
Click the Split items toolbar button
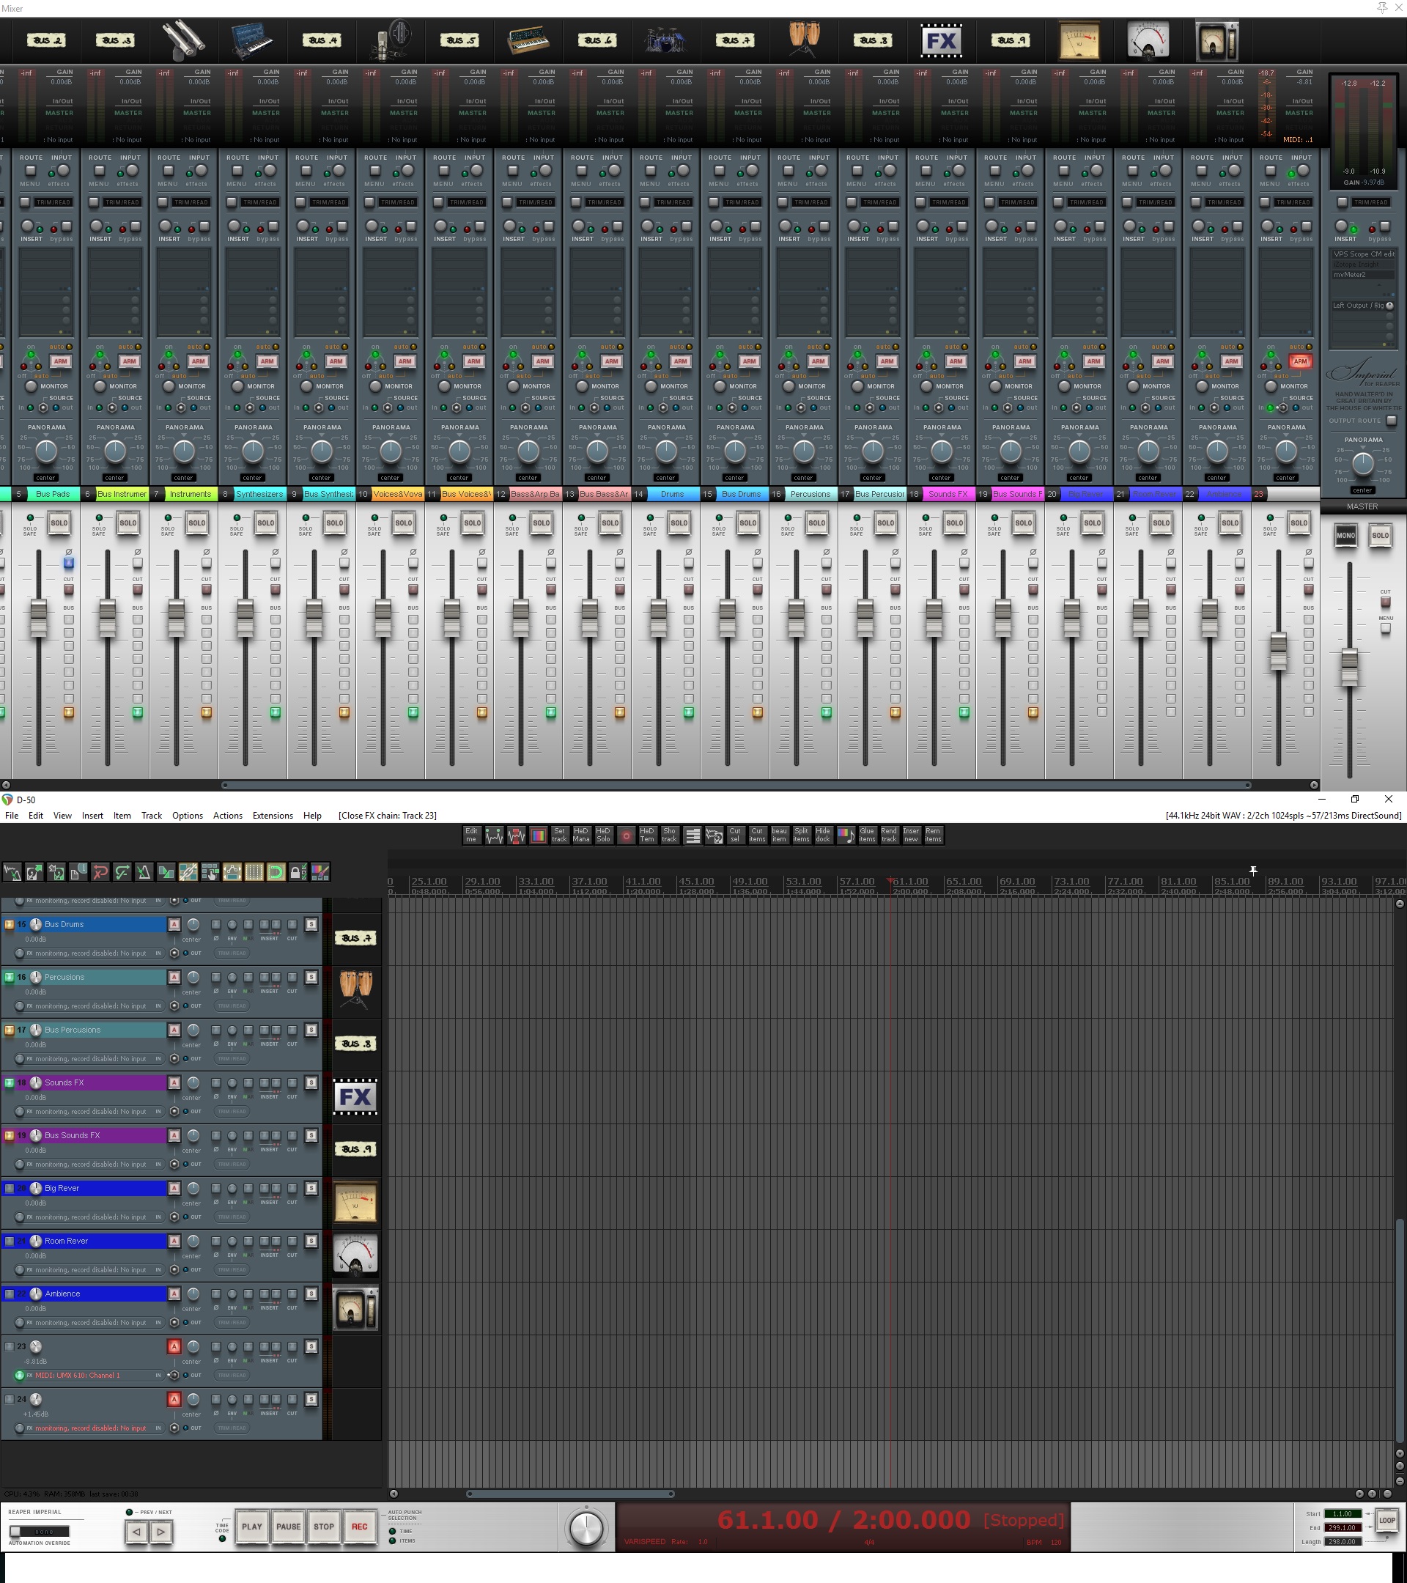[x=801, y=835]
